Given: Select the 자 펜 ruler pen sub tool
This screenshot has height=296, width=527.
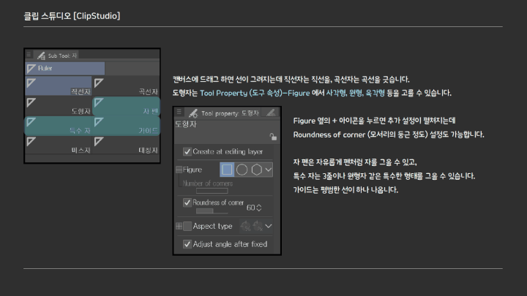Looking at the screenshot, I should coord(126,106).
